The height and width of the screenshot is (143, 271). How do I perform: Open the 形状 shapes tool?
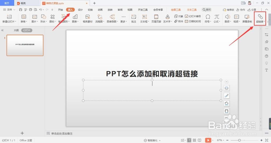pyautogui.click(x=43, y=17)
